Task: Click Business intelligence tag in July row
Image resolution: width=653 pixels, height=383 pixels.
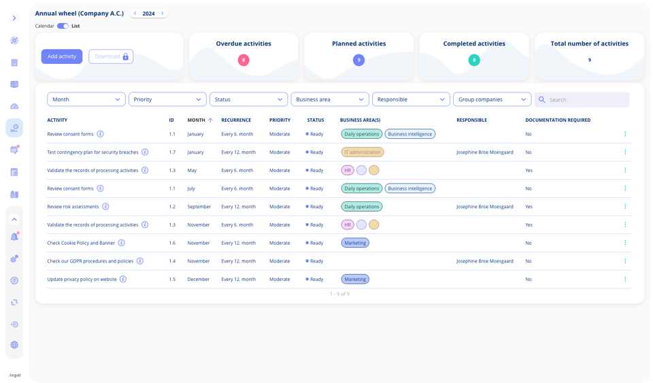Action: click(x=409, y=188)
